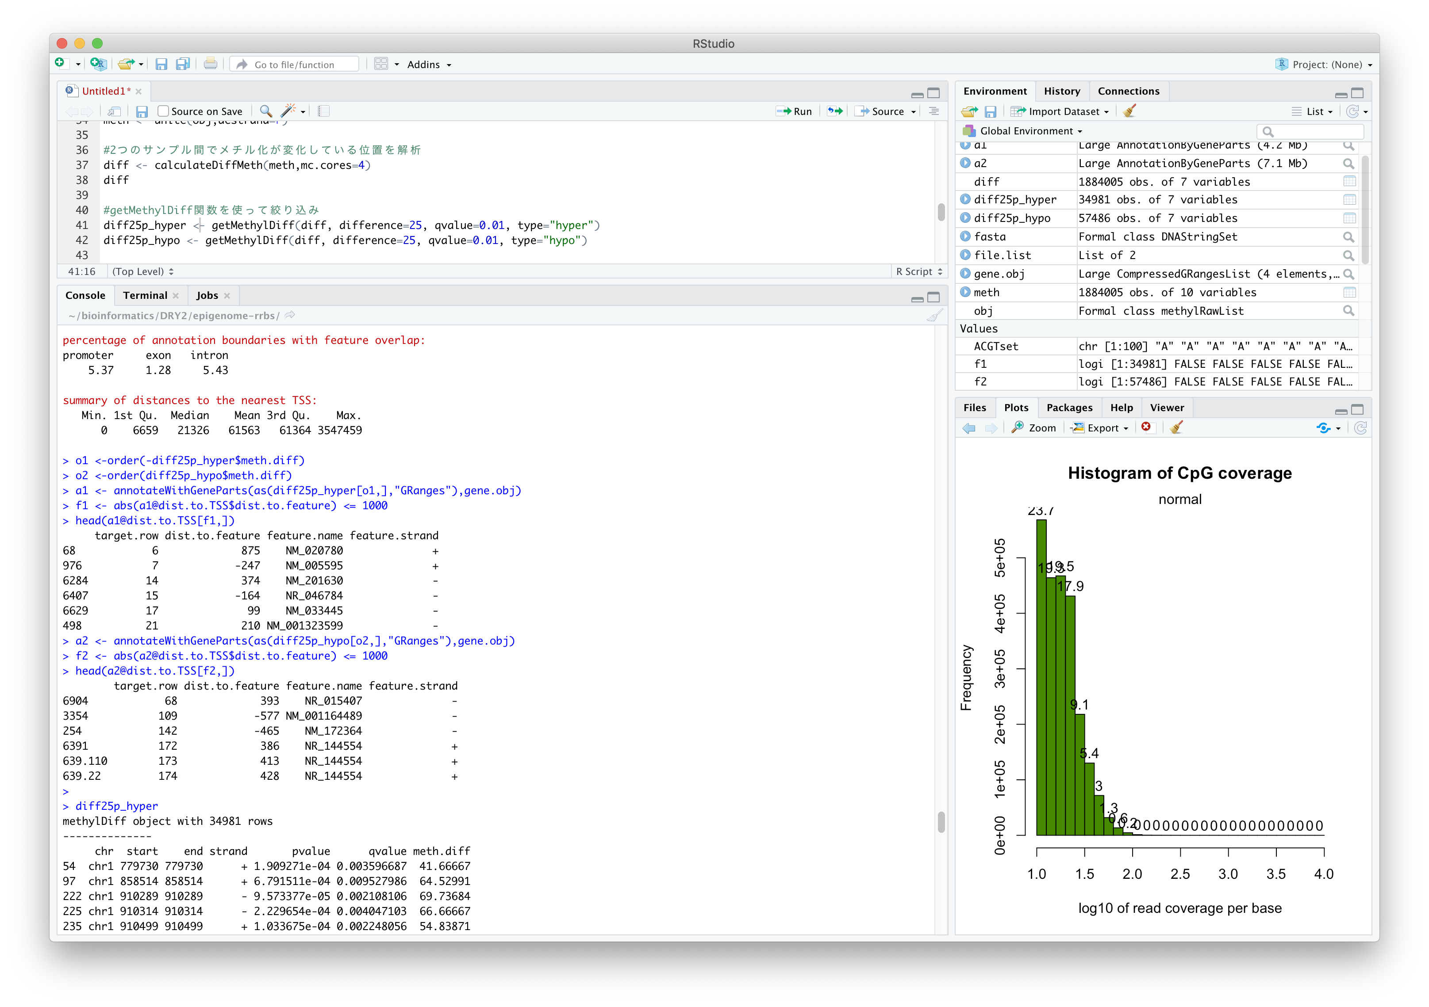
Task: Switch to the Packages tab
Action: 1068,408
